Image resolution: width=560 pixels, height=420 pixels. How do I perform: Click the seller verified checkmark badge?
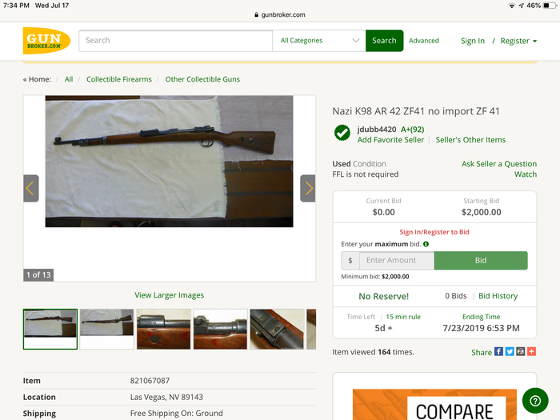tap(342, 134)
